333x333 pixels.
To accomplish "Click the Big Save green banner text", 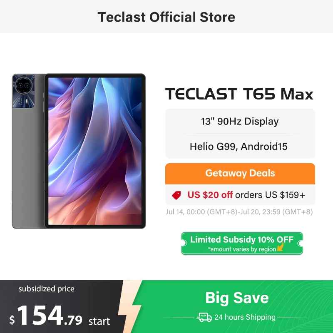I will (237, 298).
